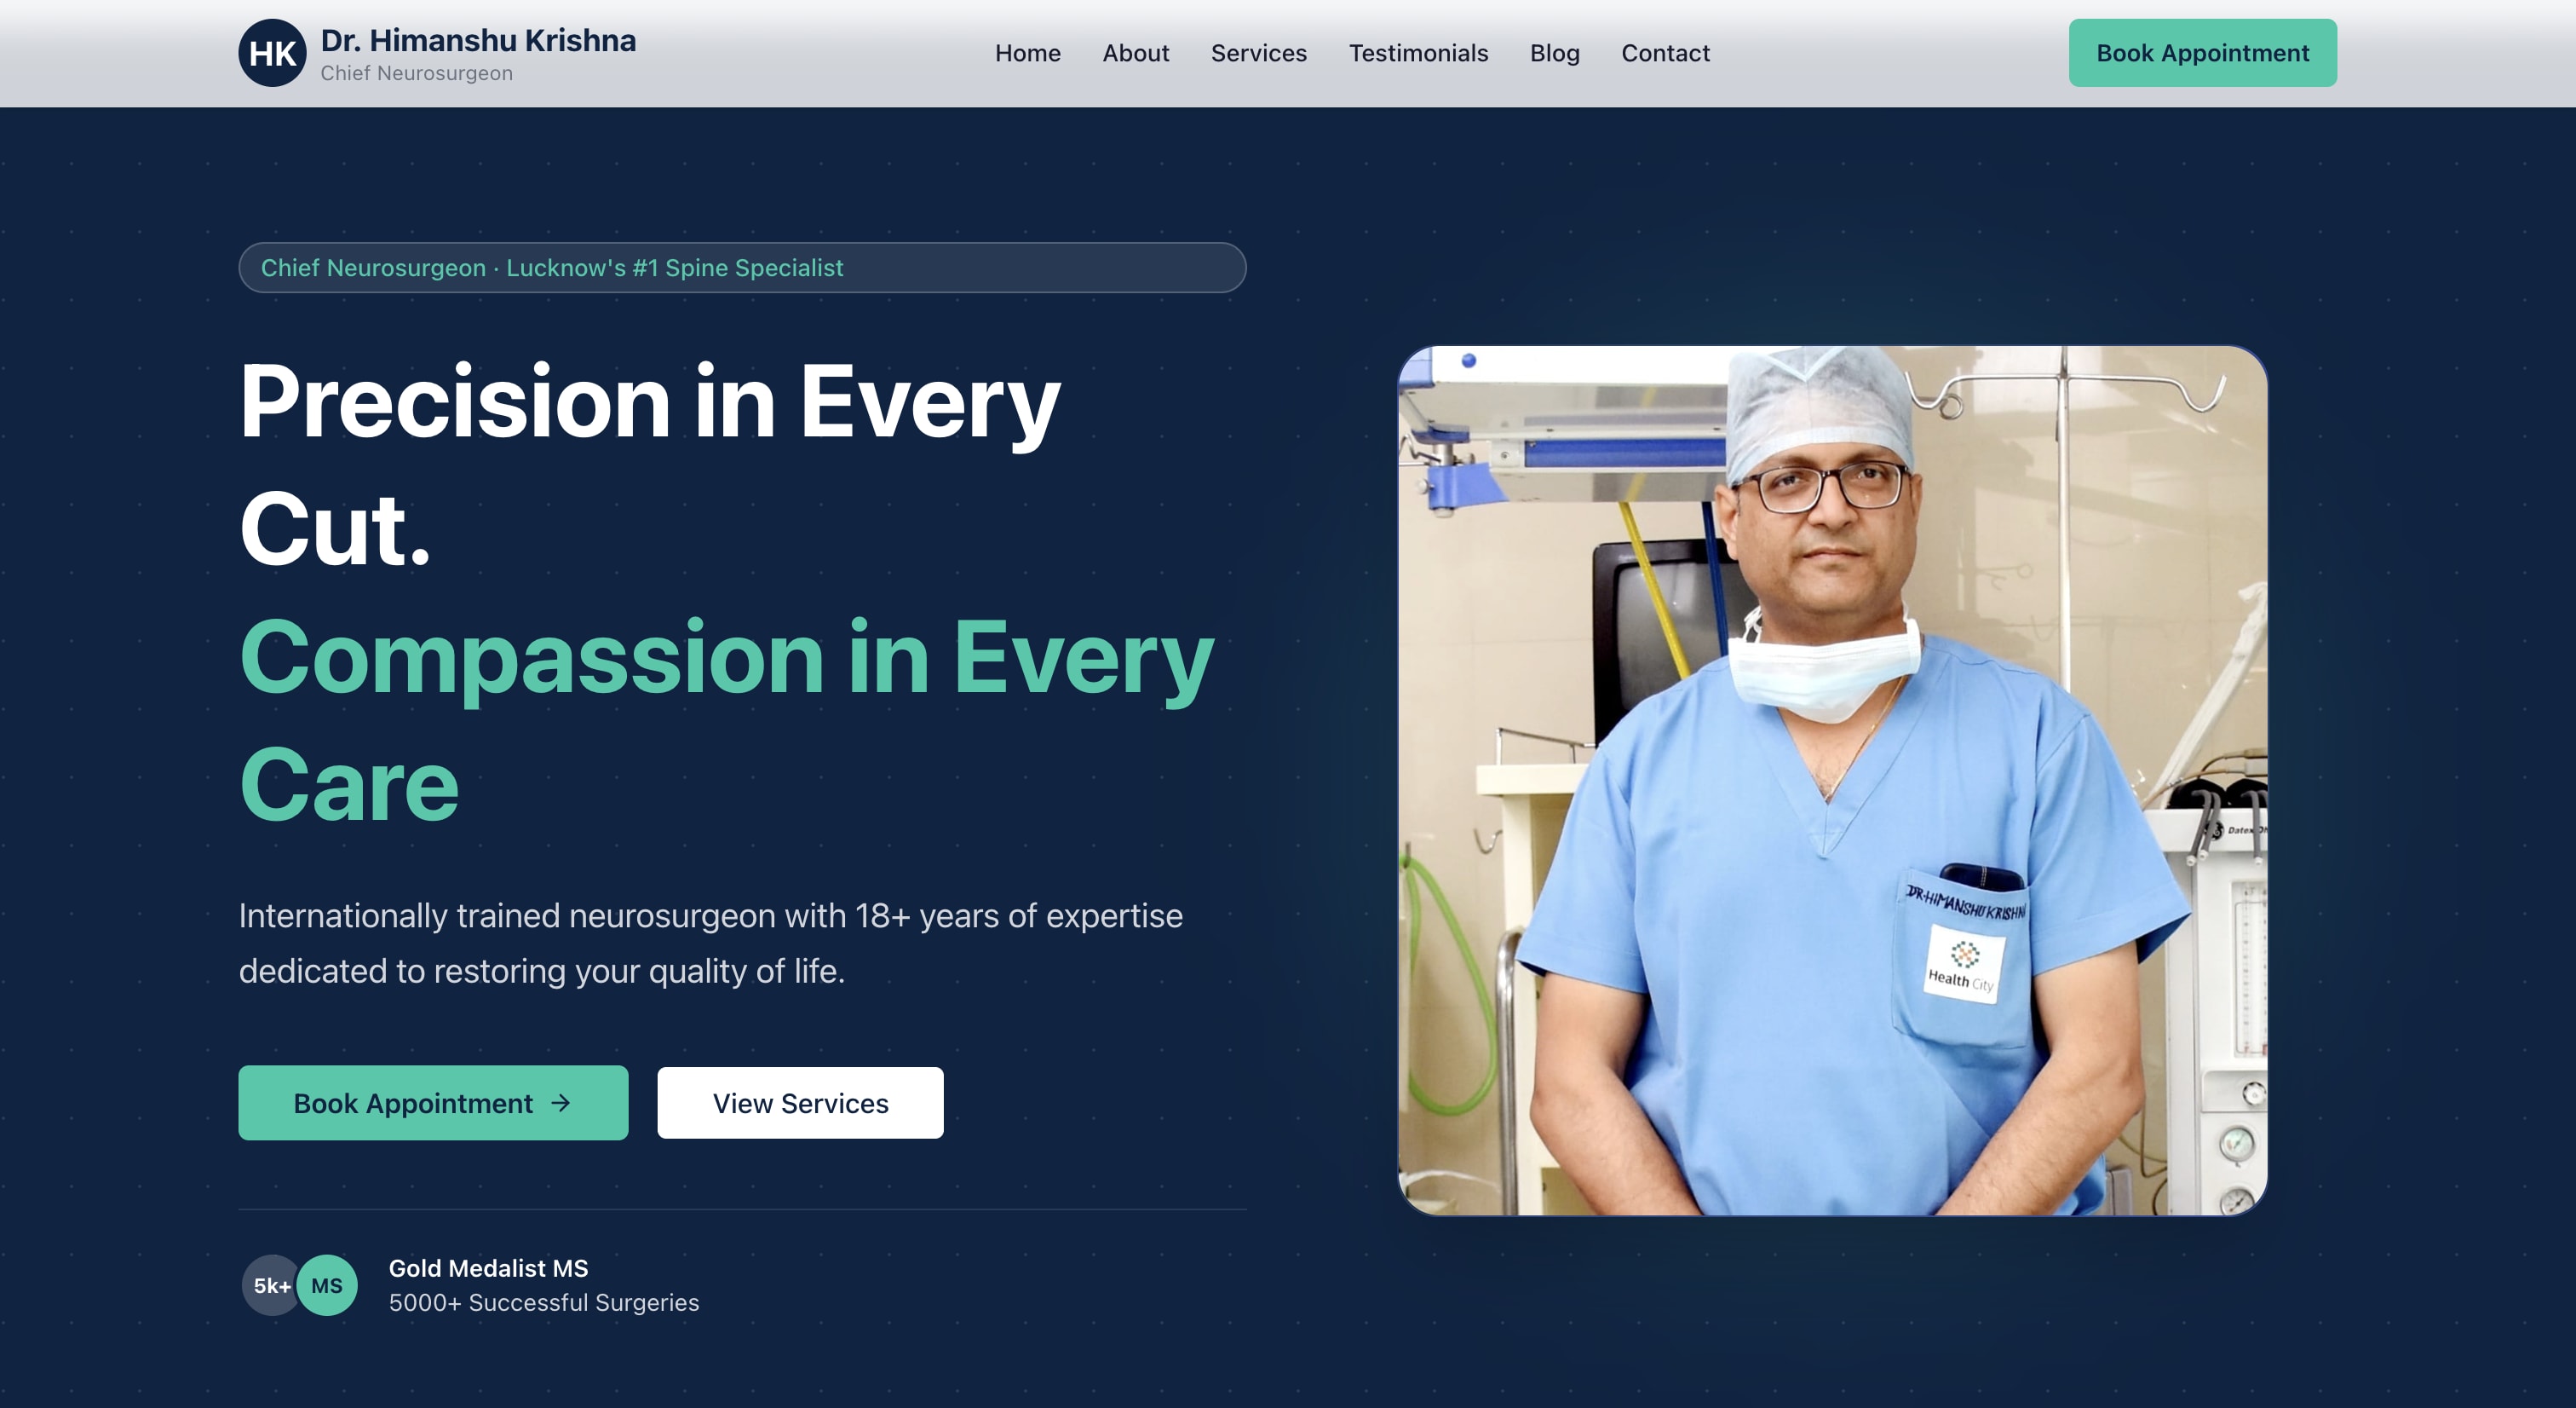
Task: Open the Dr. Himanshu Krishna site title
Action: click(x=478, y=40)
